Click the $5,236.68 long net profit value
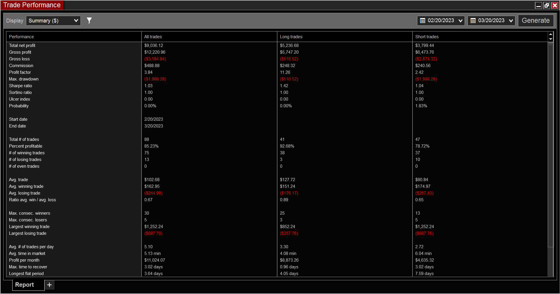This screenshot has height=294, width=560. (289, 45)
